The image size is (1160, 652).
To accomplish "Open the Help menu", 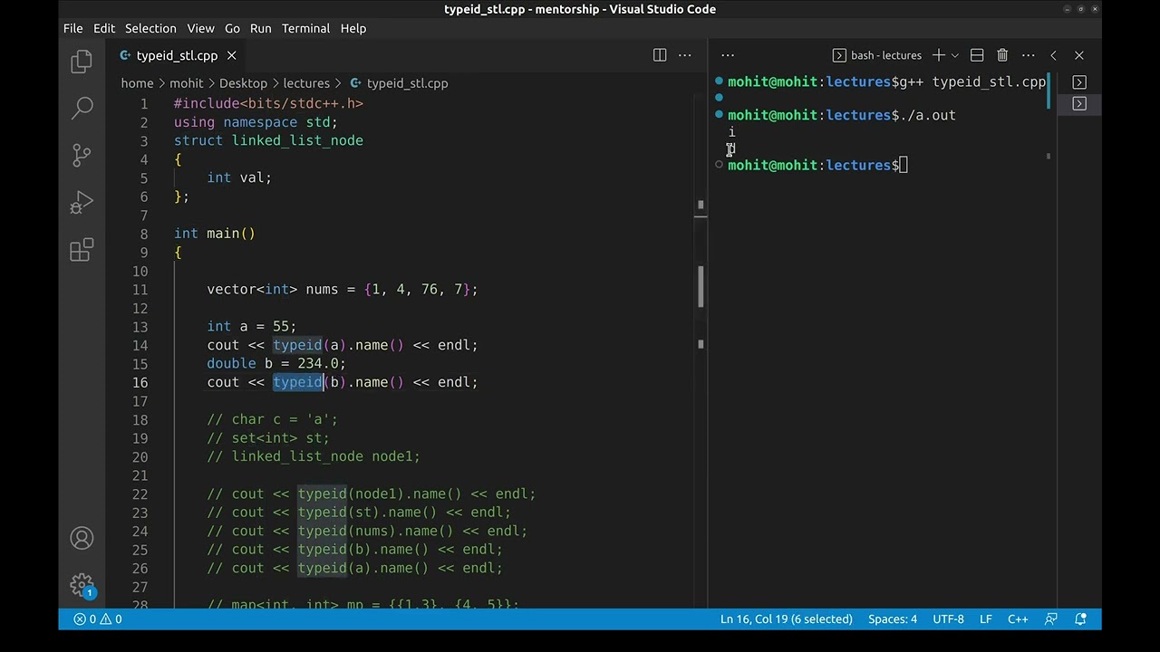I will (353, 28).
